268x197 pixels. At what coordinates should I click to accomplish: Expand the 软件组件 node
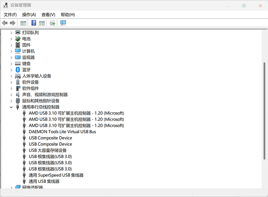pos(11,88)
